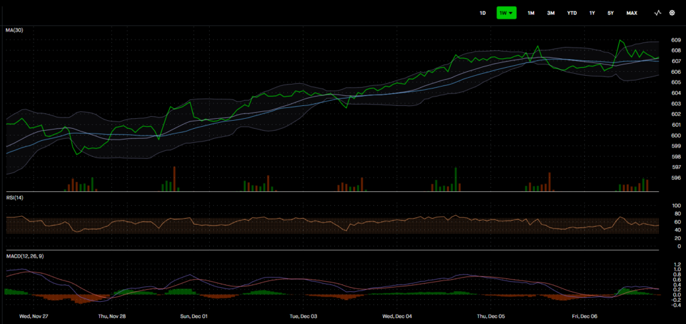This screenshot has height=324, width=686.
Task: Click the RSI(14) indicator label
Action: pos(15,198)
